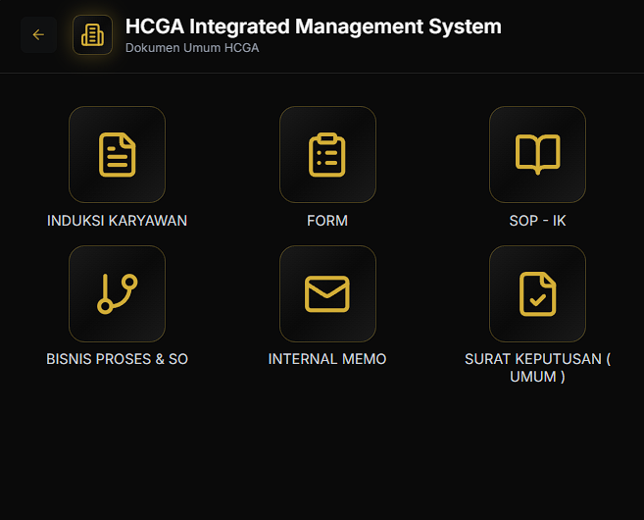
Task: Click the HCGA building logo icon
Action: point(92,35)
